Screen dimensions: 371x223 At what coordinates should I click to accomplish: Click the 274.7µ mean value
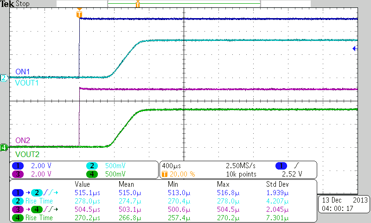(x=130, y=201)
